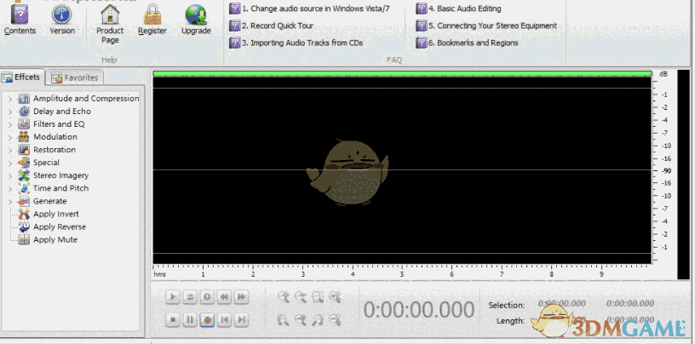The width and height of the screenshot is (695, 344).
Task: Expand the Filters and EQ node
Action: click(x=10, y=124)
